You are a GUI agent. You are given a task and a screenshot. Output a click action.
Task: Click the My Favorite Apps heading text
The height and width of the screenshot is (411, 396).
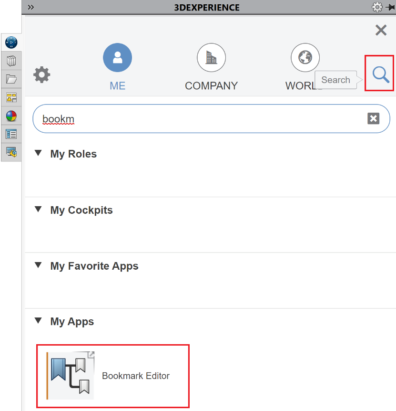pyautogui.click(x=94, y=266)
